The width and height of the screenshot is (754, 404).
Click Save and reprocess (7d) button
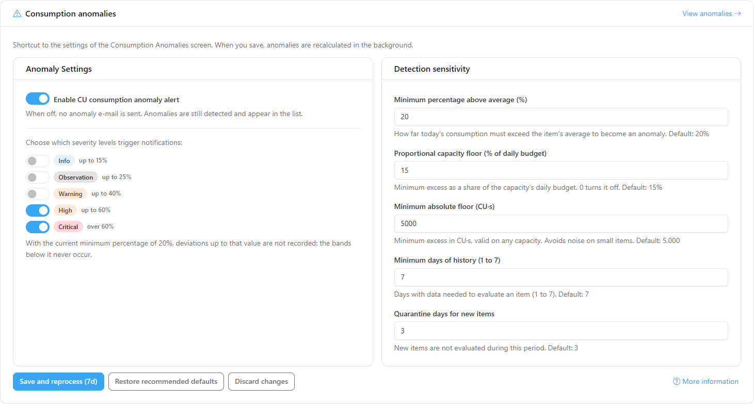(58, 381)
